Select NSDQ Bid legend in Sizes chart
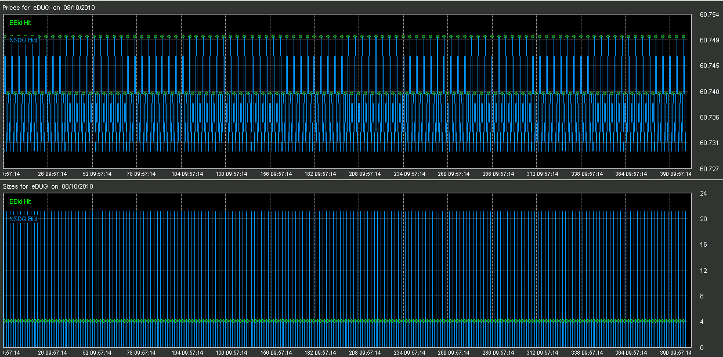723x357 pixels. 23,219
